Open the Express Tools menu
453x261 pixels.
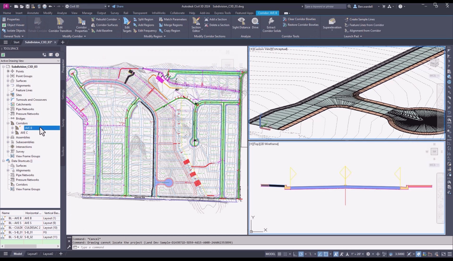coord(222,13)
